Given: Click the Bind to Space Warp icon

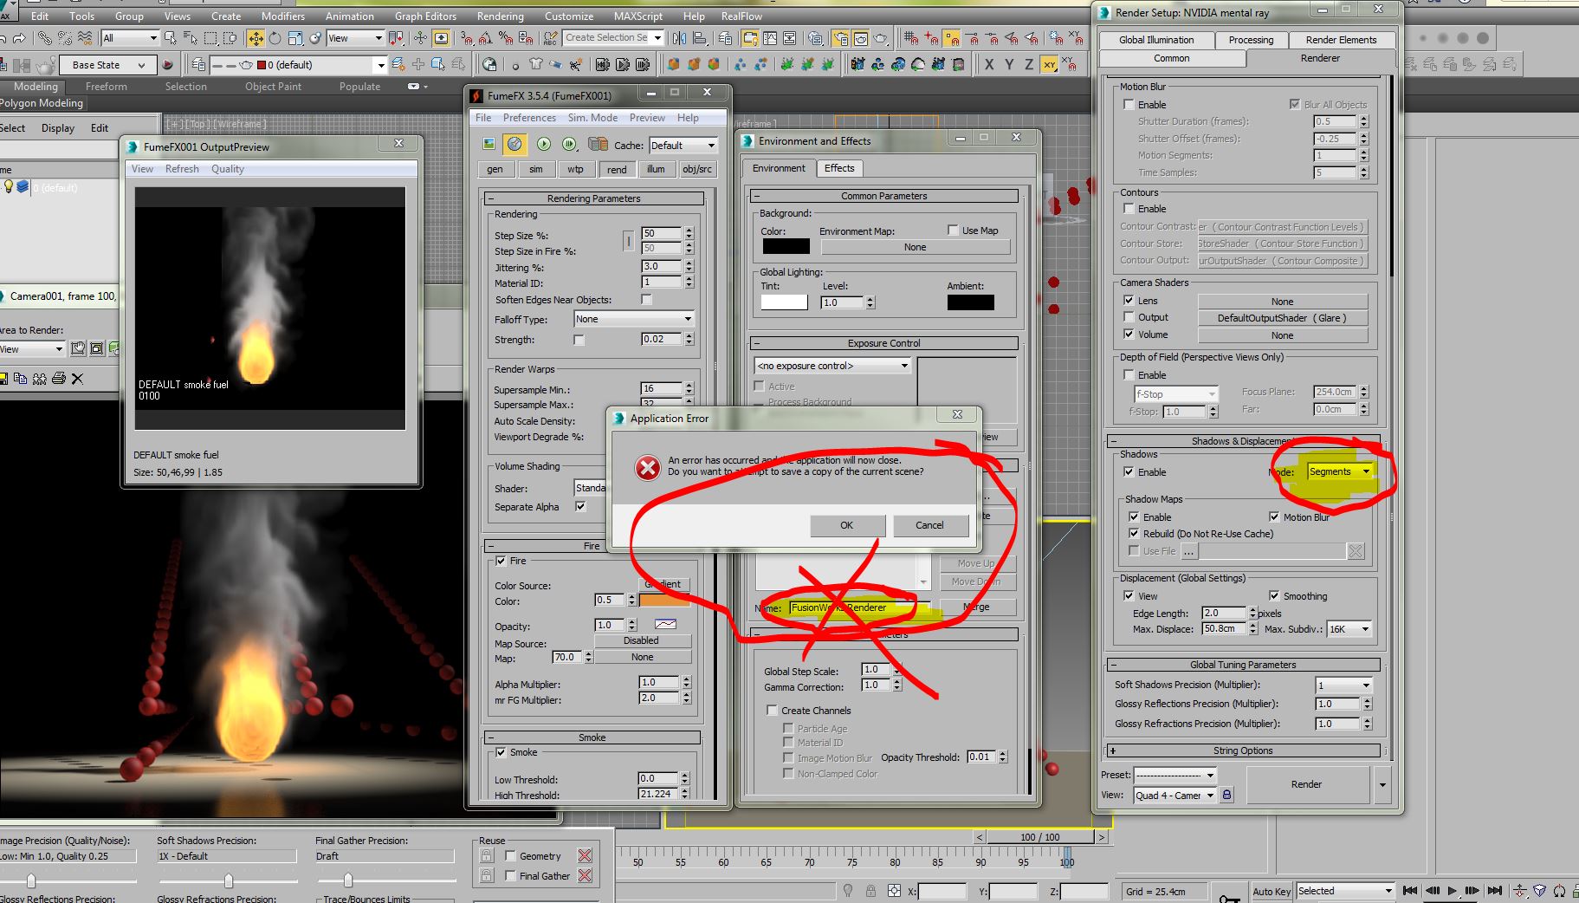Looking at the screenshot, I should [85, 38].
